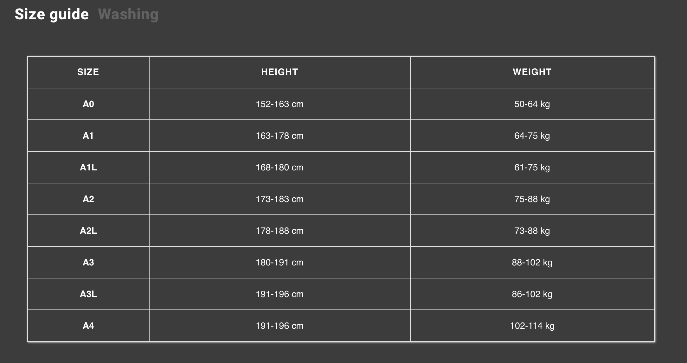Select the A1 size cell
This screenshot has width=687, height=363.
click(x=88, y=136)
